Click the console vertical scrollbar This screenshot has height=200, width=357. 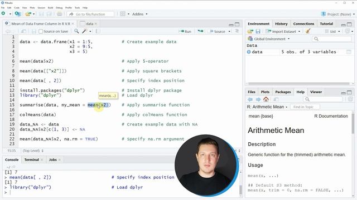pyautogui.click(x=240, y=190)
